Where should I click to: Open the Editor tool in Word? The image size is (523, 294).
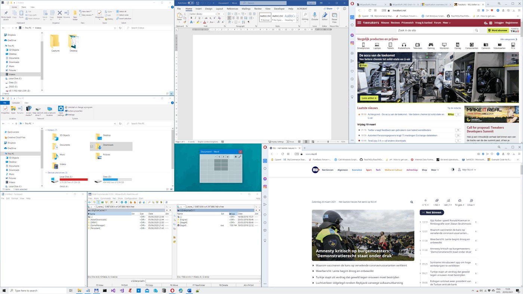pyautogui.click(x=324, y=16)
